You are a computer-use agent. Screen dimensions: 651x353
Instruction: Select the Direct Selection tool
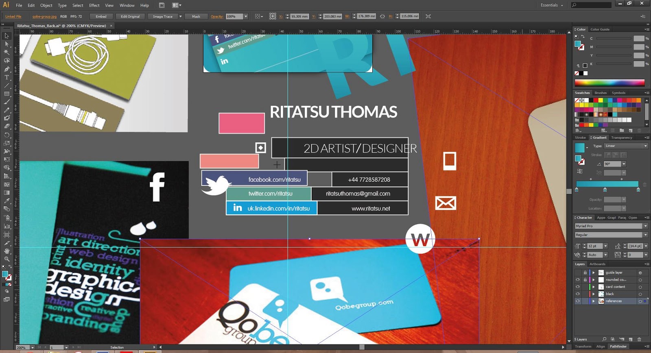coord(7,44)
